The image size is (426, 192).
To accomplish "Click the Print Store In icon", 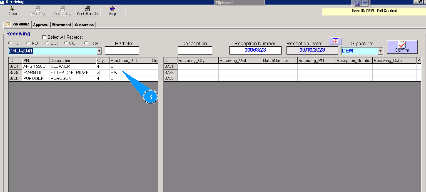I will click(x=88, y=11).
